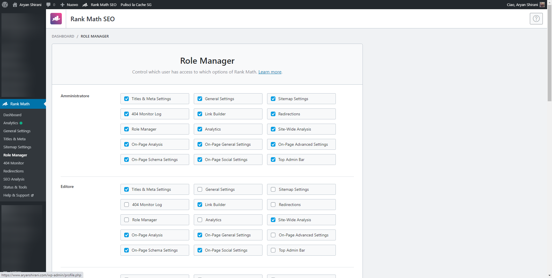Click the Learn more link

(x=270, y=72)
